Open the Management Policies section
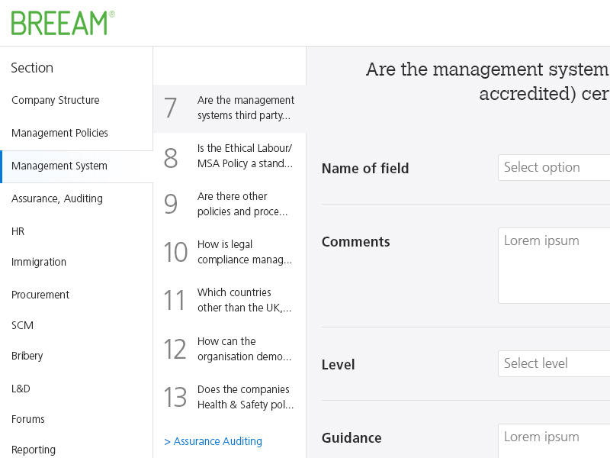610x458 pixels. 61,133
